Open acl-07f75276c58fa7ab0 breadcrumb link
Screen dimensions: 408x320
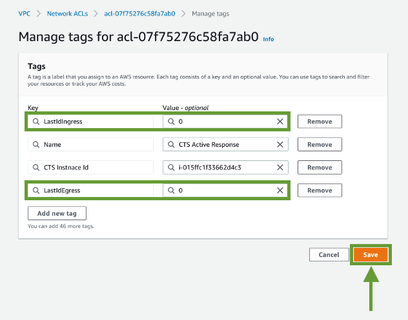139,14
